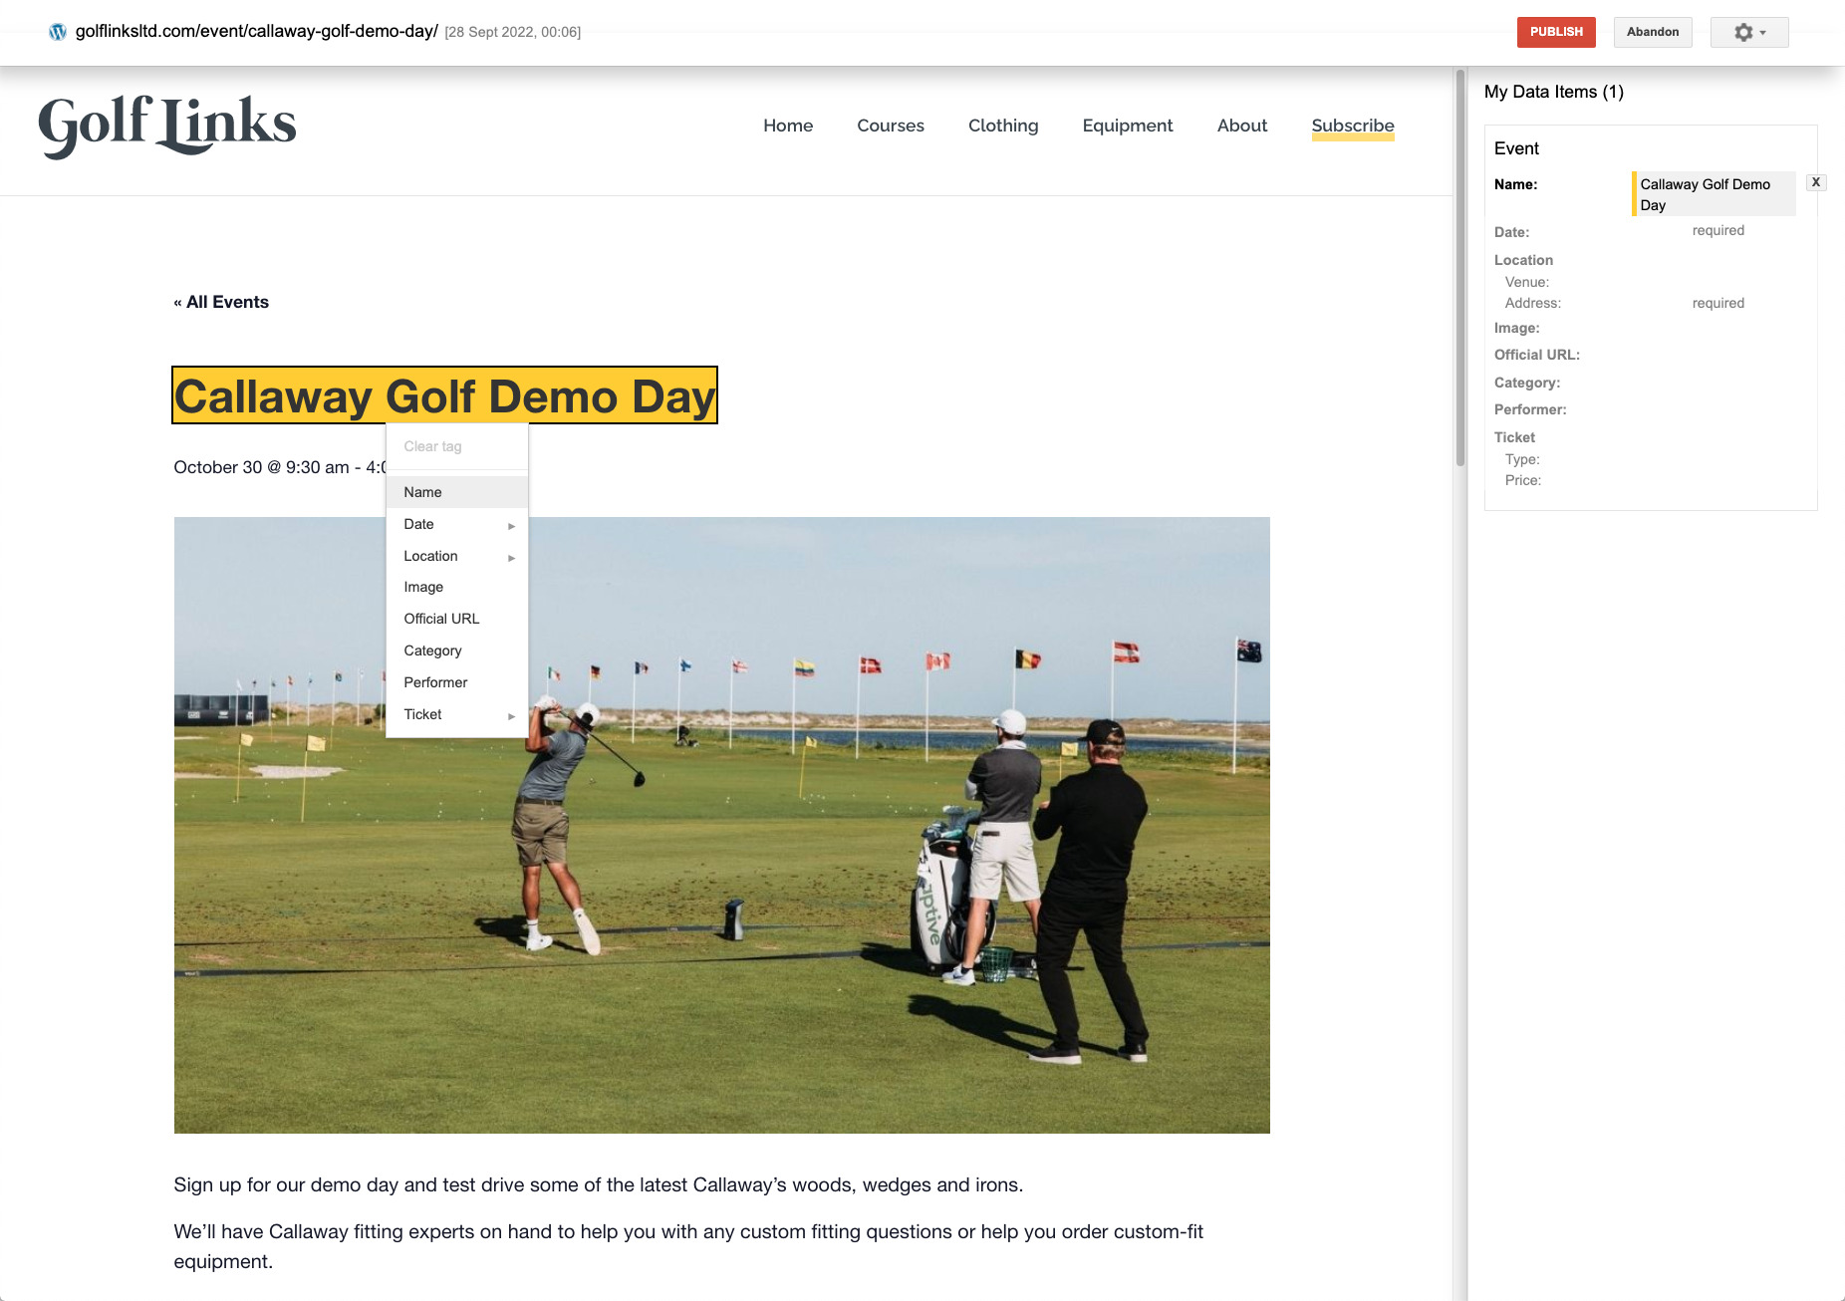Viewport: 1845px width, 1301px height.
Task: Open the All Events link
Action: 221,302
